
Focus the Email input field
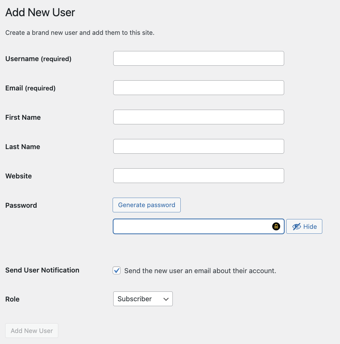[199, 88]
